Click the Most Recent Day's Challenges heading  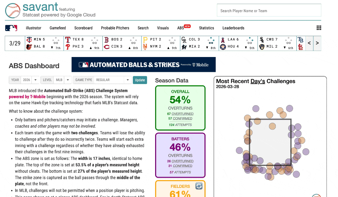[256, 81]
